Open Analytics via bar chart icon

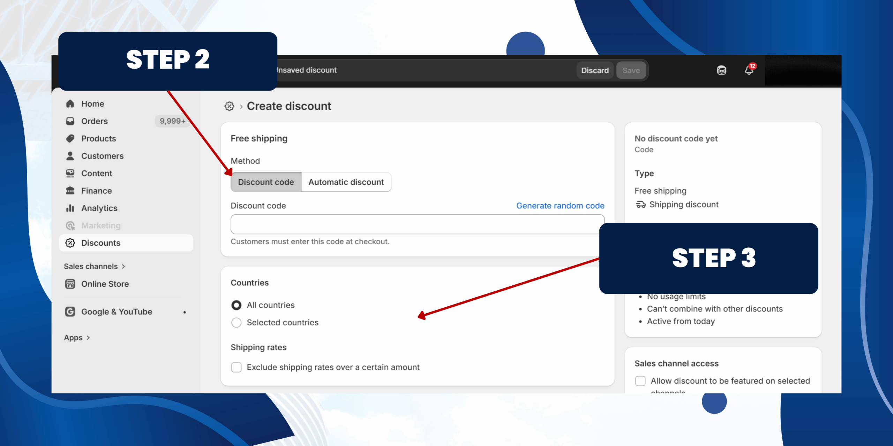click(70, 208)
